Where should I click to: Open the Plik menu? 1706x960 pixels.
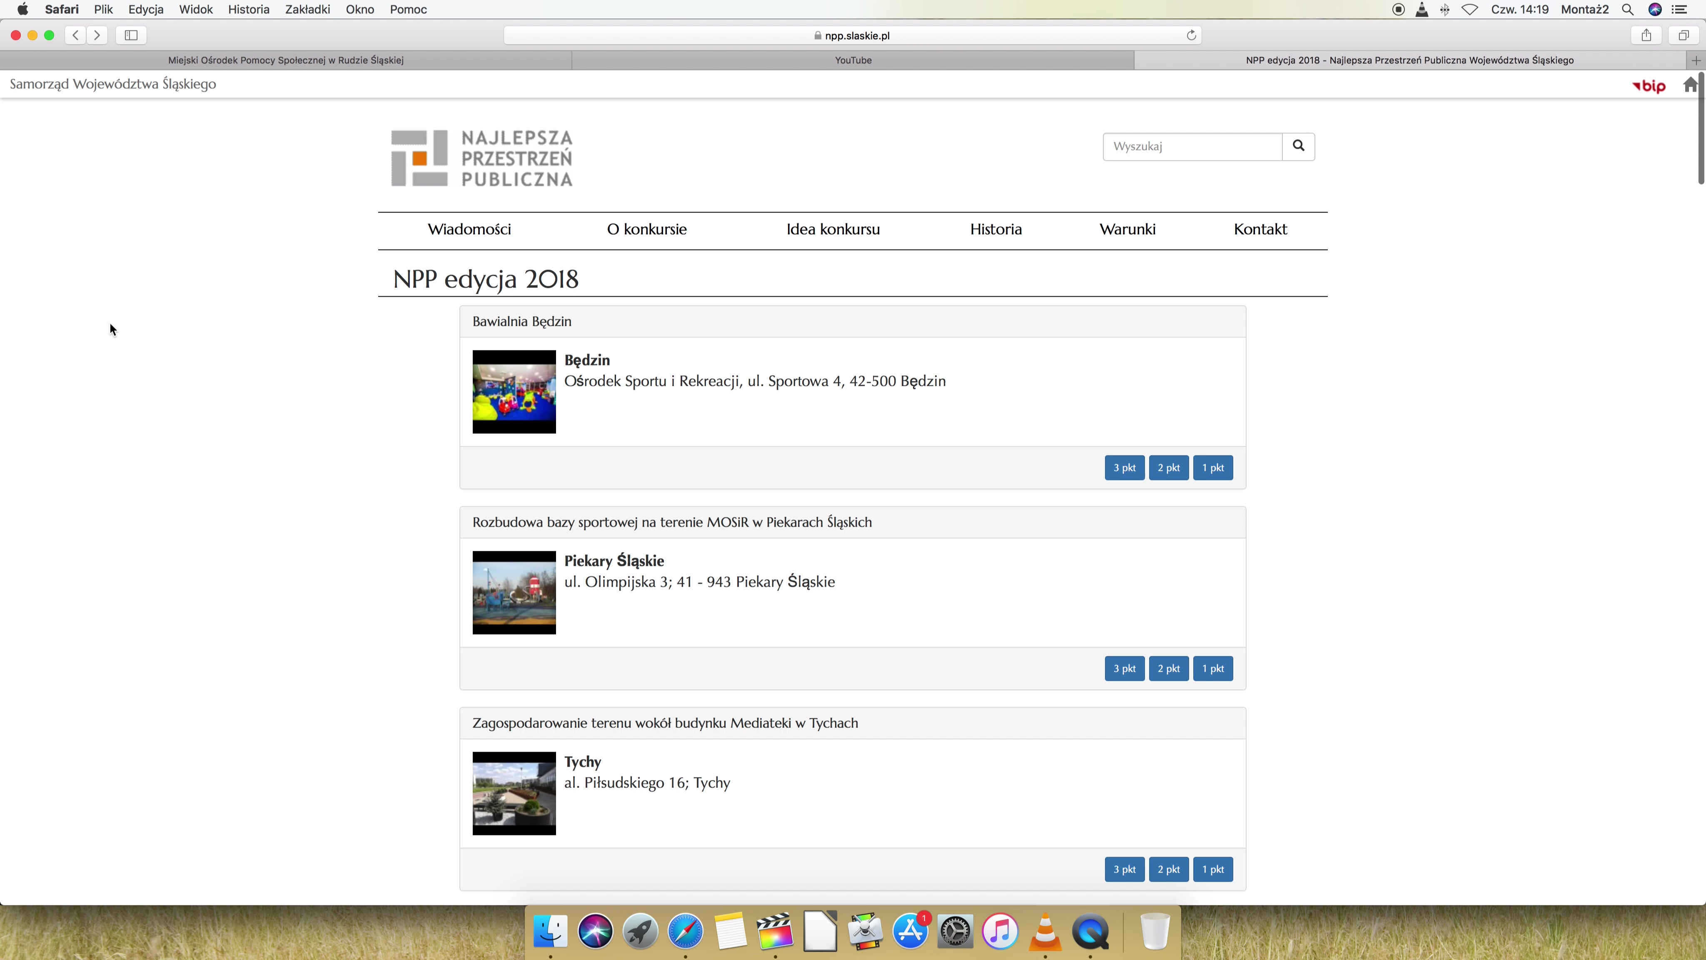tap(103, 9)
